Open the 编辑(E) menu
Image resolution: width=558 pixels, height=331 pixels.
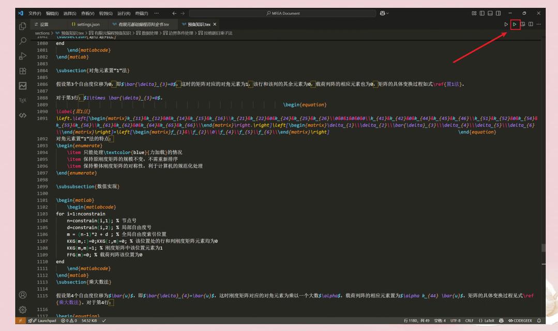tap(52, 13)
